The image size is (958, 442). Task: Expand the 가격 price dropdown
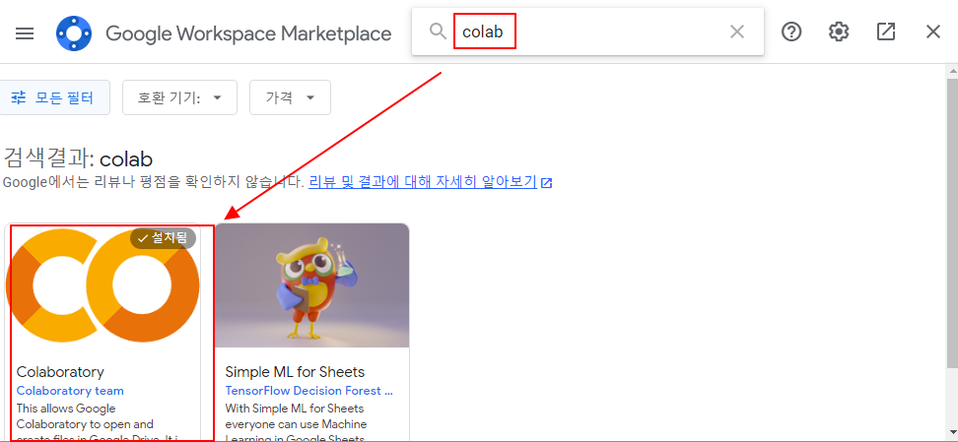[x=290, y=97]
